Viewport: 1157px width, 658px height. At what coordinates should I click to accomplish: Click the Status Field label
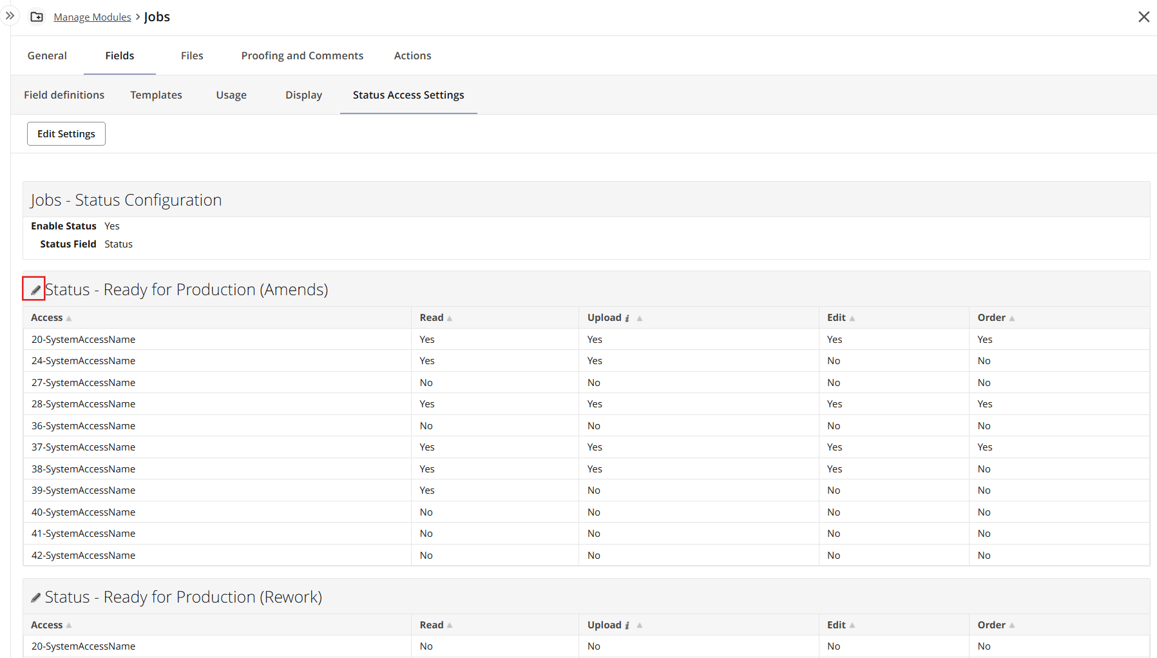[68, 244]
